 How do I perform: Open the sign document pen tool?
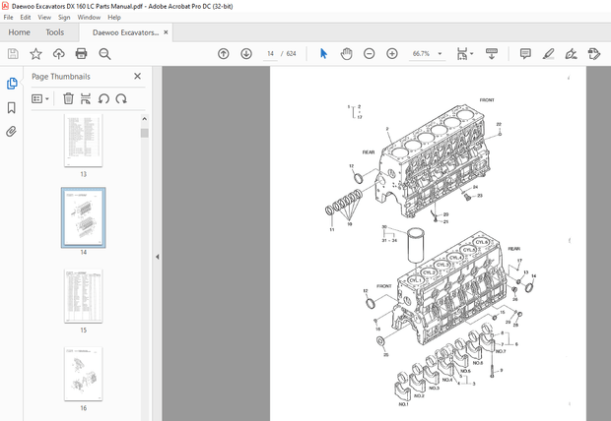click(571, 54)
